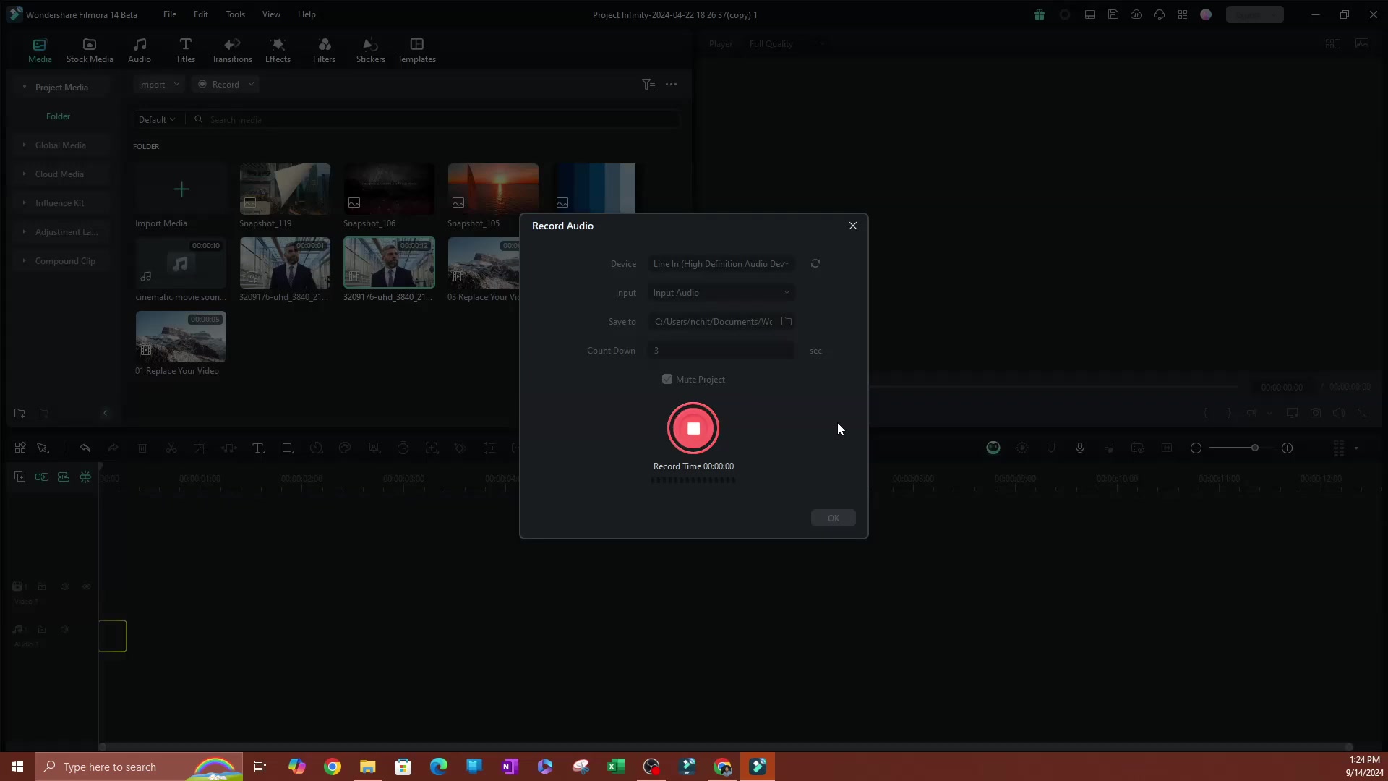The height and width of the screenshot is (781, 1388).
Task: Open the Effects tab
Action: click(278, 50)
